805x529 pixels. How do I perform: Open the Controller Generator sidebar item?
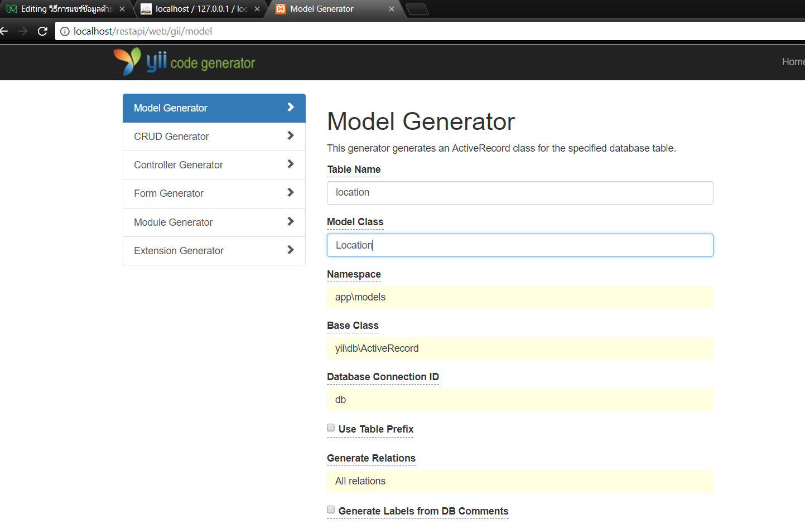(x=214, y=165)
